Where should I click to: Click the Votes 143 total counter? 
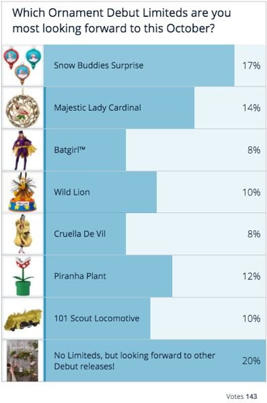click(x=241, y=396)
